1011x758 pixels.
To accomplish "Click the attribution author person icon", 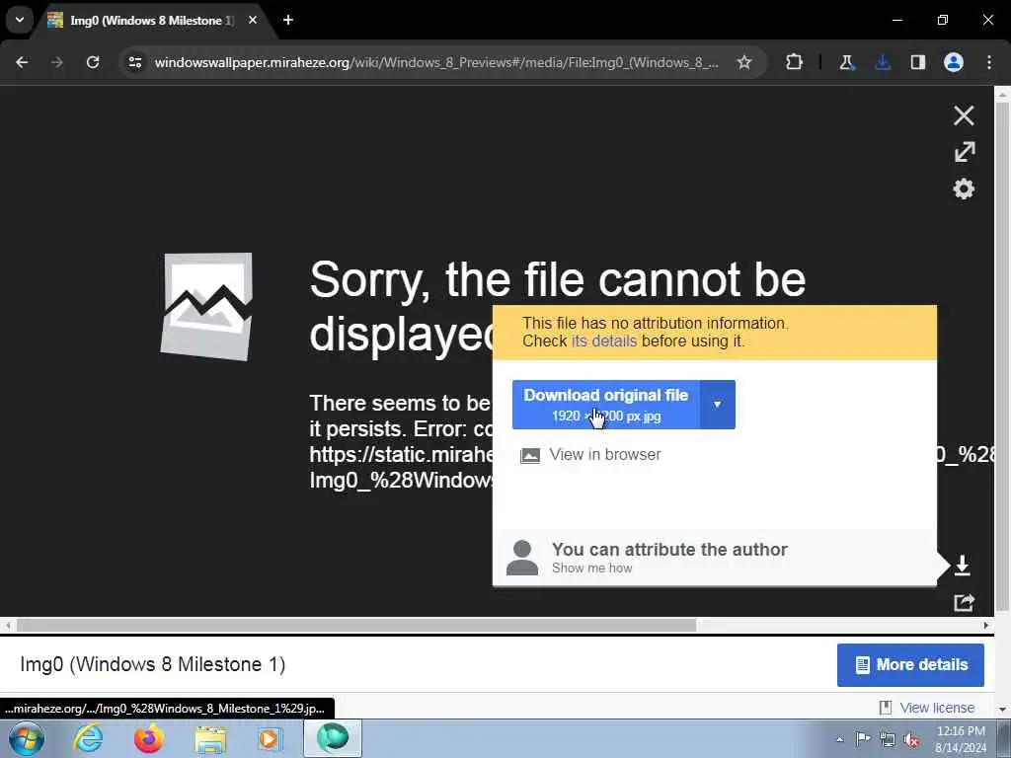I will click(522, 558).
